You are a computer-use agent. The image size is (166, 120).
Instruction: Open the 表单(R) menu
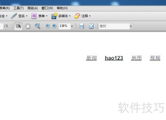[5, 8]
